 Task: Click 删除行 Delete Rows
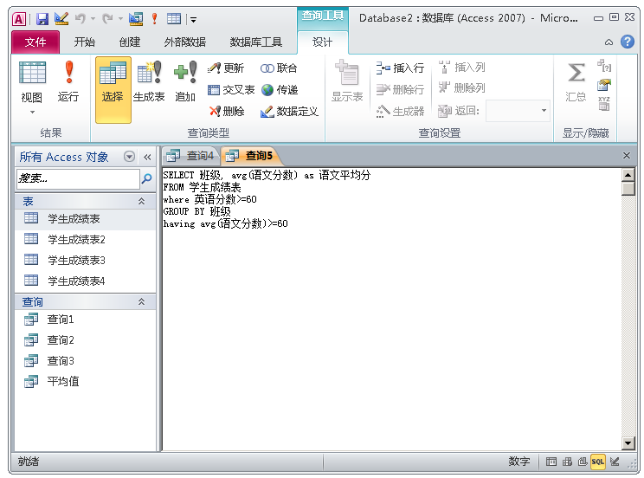[x=400, y=89]
